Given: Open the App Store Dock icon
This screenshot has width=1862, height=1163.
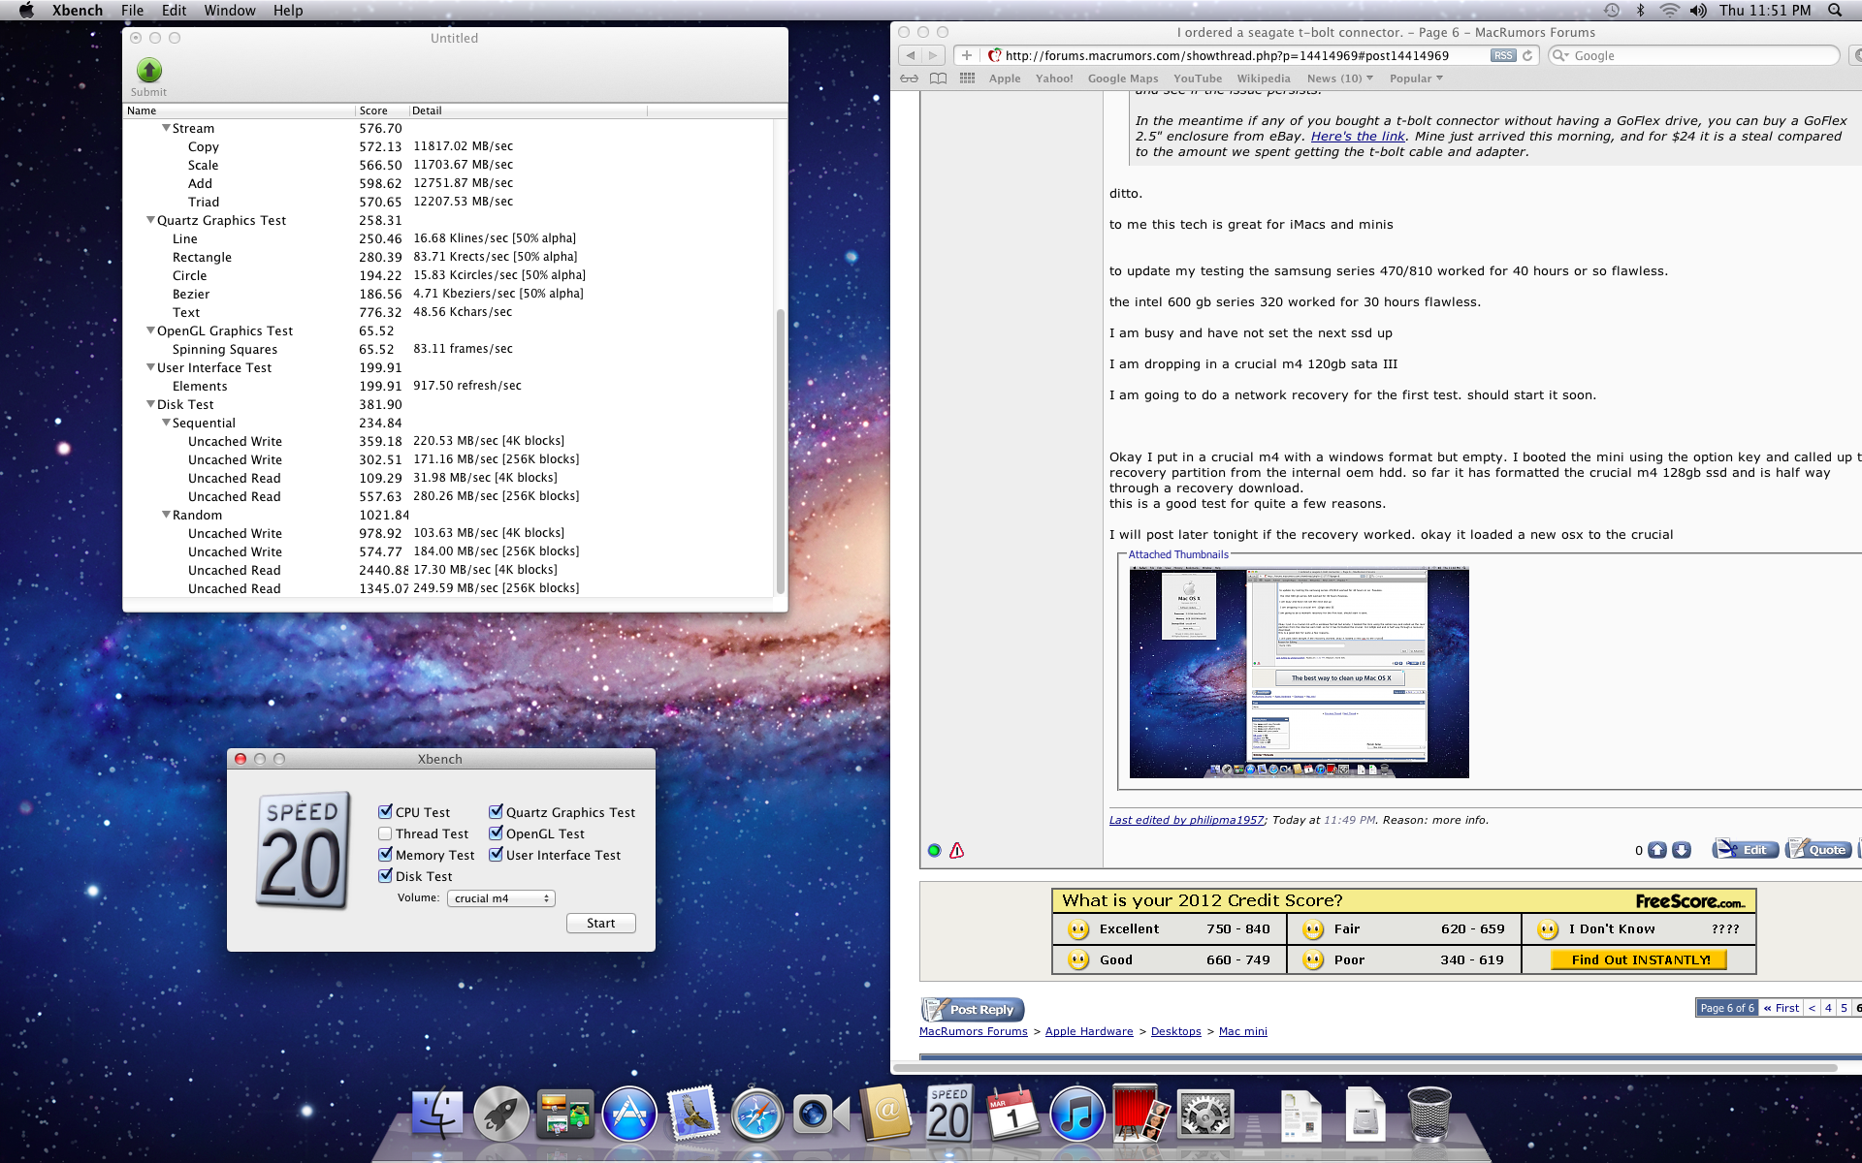Looking at the screenshot, I should pos(629,1114).
